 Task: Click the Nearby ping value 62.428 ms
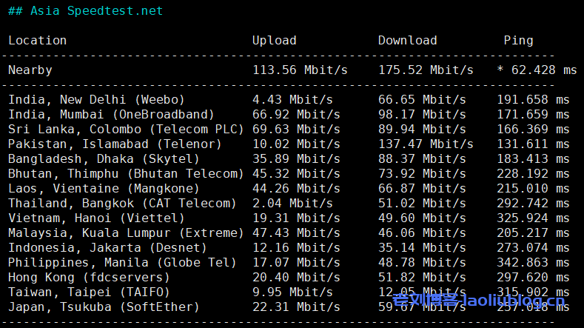pyautogui.click(x=540, y=70)
